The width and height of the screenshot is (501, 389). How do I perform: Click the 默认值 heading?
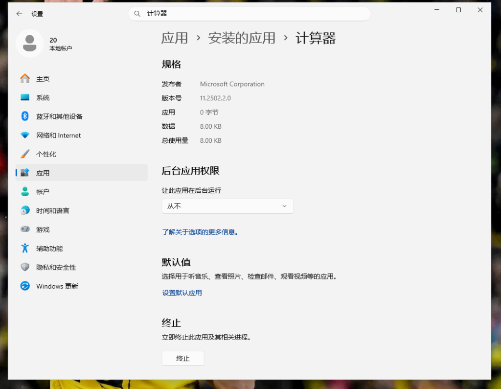click(176, 262)
